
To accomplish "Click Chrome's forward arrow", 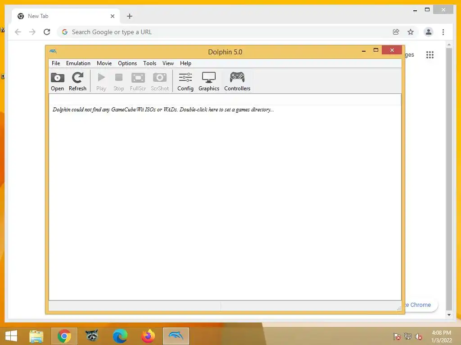I will tap(32, 32).
